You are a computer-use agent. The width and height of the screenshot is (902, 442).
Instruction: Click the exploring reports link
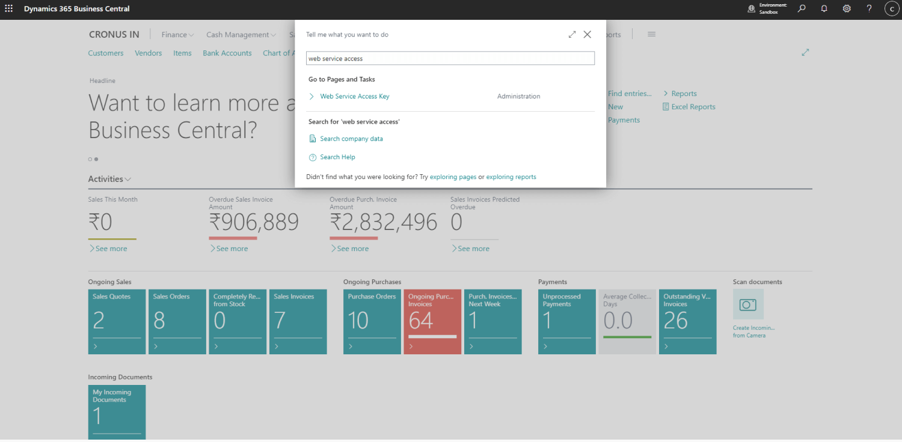(x=511, y=177)
